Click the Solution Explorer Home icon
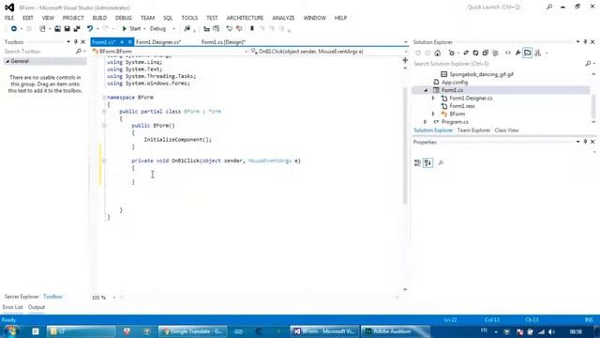 tap(438, 53)
